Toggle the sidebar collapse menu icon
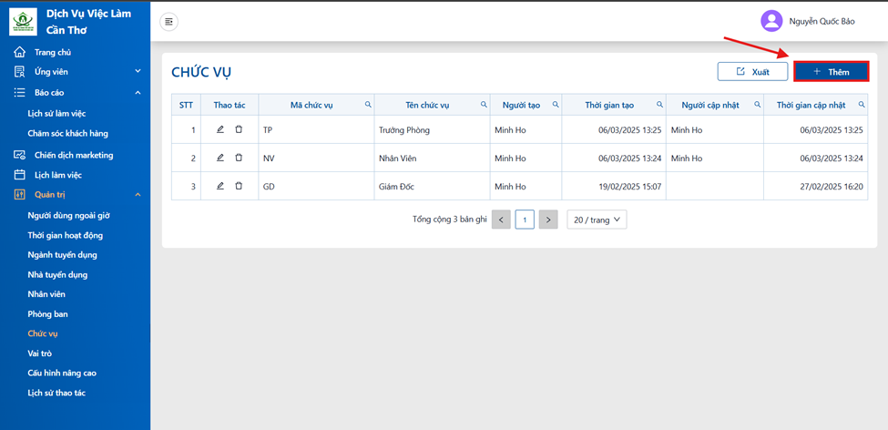 168,22
